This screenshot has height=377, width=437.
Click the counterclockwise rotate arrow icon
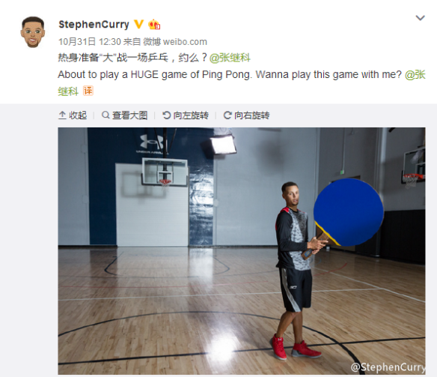click(x=166, y=115)
